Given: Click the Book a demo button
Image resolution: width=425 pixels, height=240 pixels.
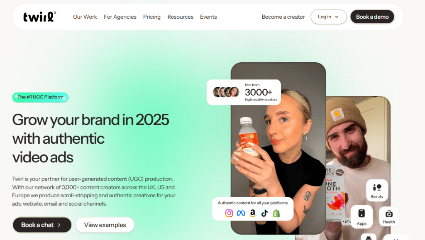Looking at the screenshot, I should click(x=372, y=17).
